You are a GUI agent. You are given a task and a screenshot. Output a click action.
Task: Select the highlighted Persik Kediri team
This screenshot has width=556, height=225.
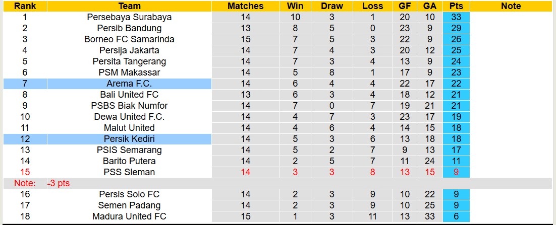pos(129,139)
